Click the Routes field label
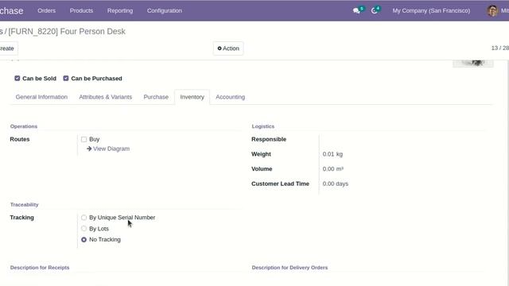509x286 pixels. click(x=19, y=140)
